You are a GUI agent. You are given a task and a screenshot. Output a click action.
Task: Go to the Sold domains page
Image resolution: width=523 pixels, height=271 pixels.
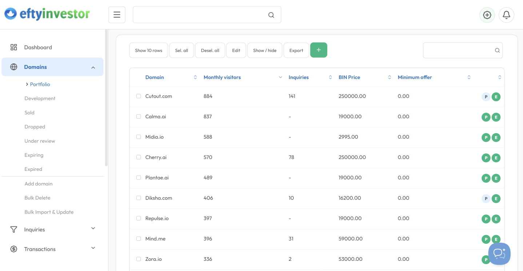(29, 112)
